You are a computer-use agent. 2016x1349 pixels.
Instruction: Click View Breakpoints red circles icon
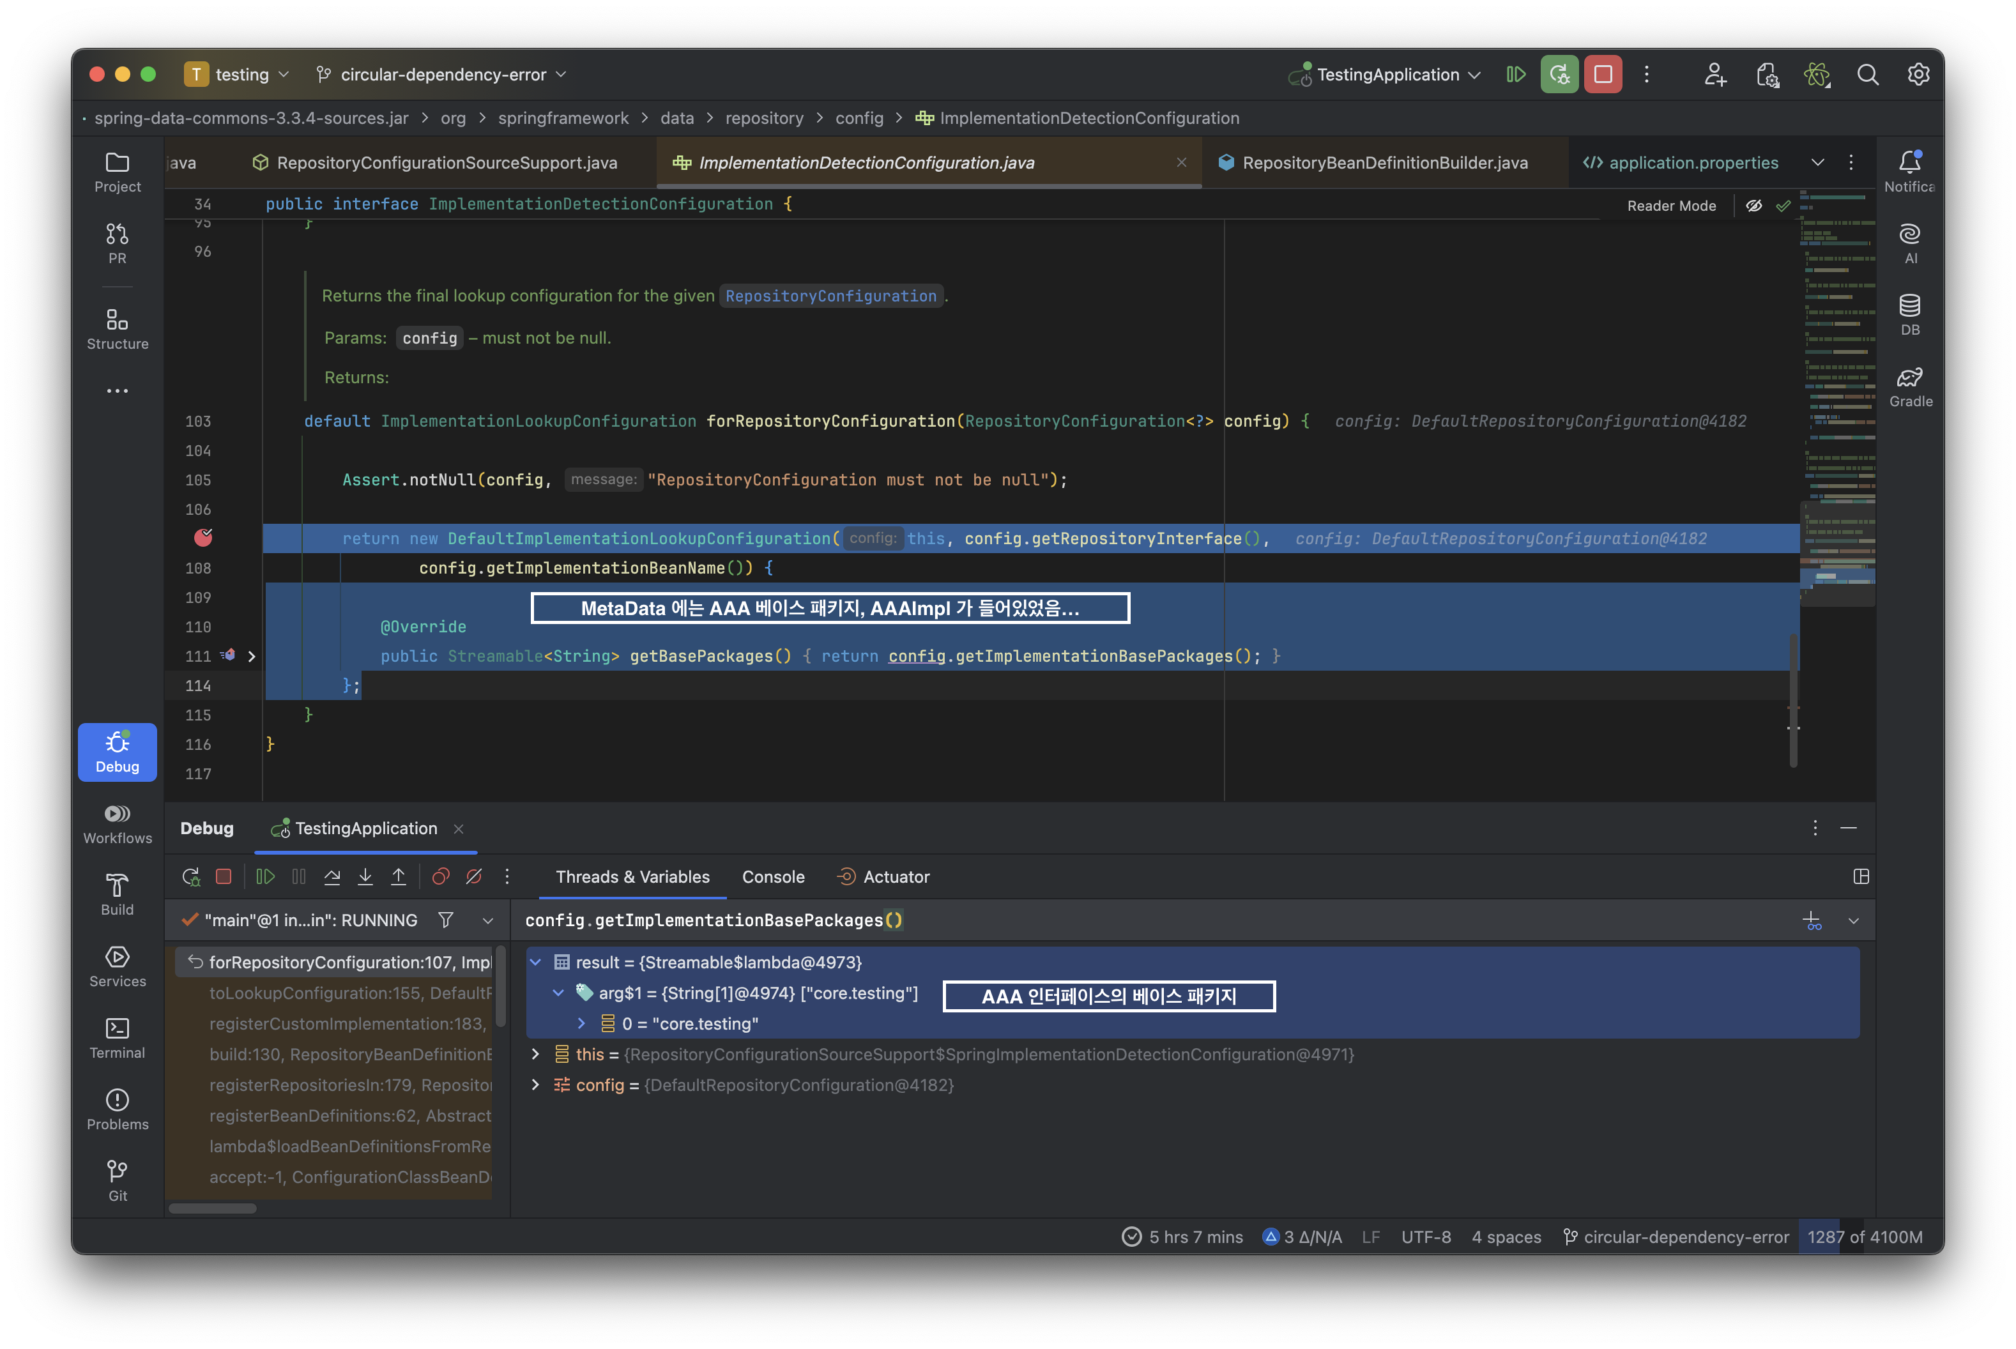pyautogui.click(x=441, y=877)
